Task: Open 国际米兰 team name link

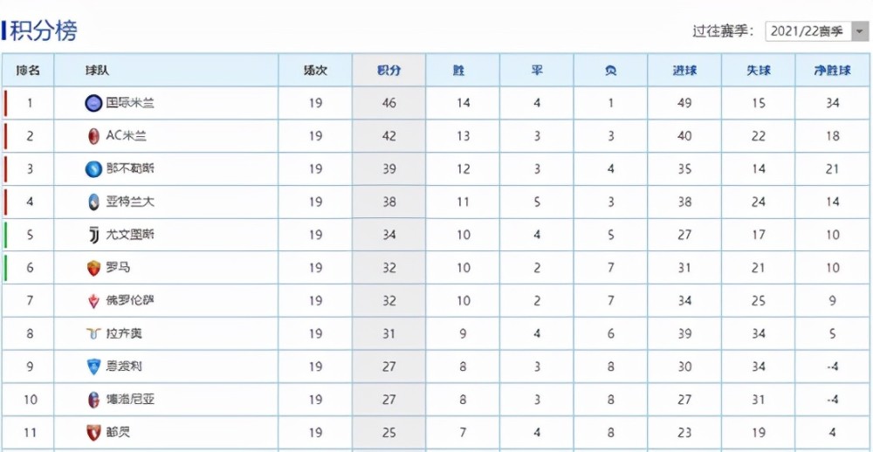Action: click(x=130, y=103)
